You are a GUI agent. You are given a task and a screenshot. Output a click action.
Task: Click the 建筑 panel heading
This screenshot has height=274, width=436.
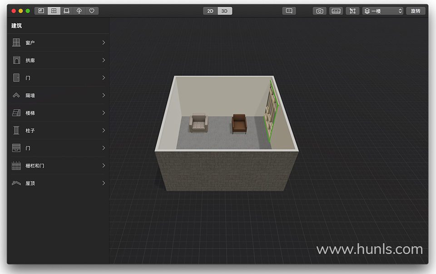pyautogui.click(x=17, y=25)
